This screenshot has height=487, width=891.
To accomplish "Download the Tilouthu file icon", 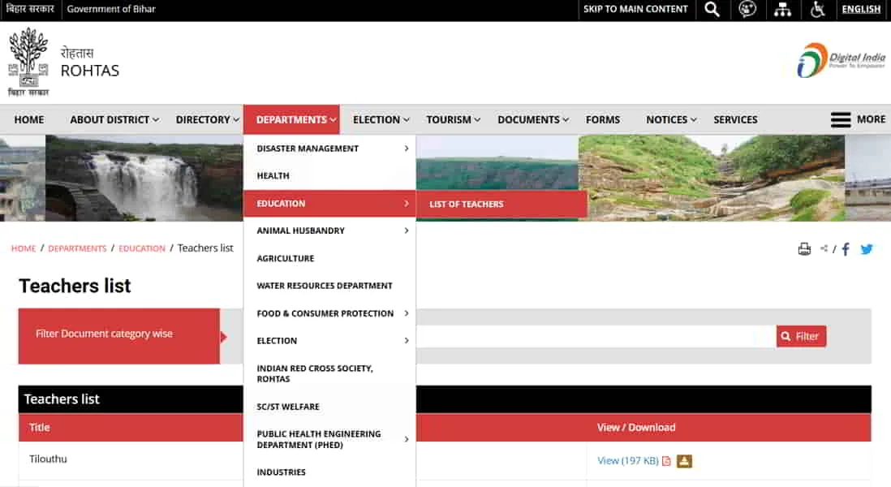I will coord(684,461).
